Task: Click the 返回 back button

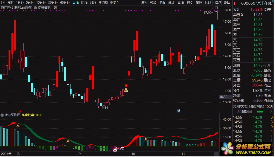Action: click(227, 3)
